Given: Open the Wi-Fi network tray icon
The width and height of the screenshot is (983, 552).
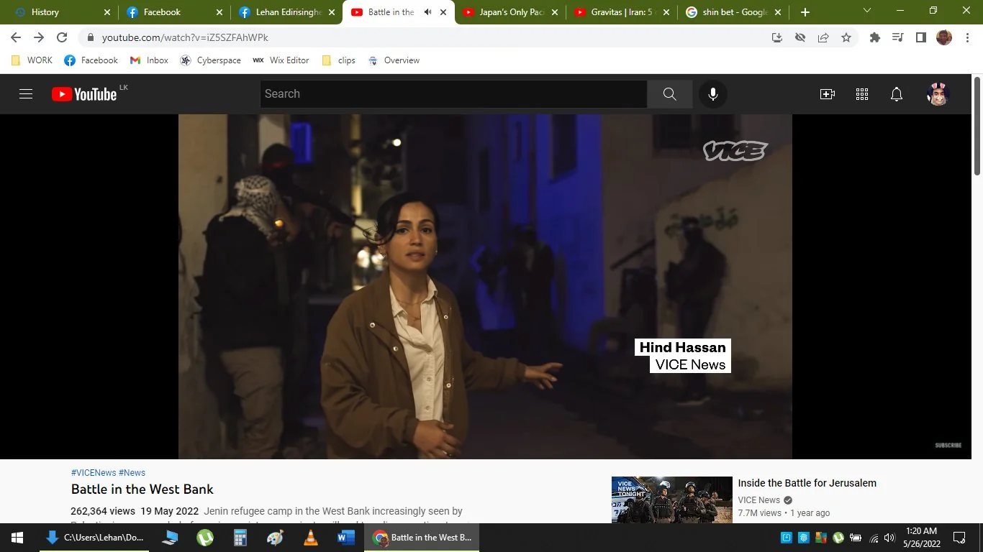Looking at the screenshot, I should point(874,538).
